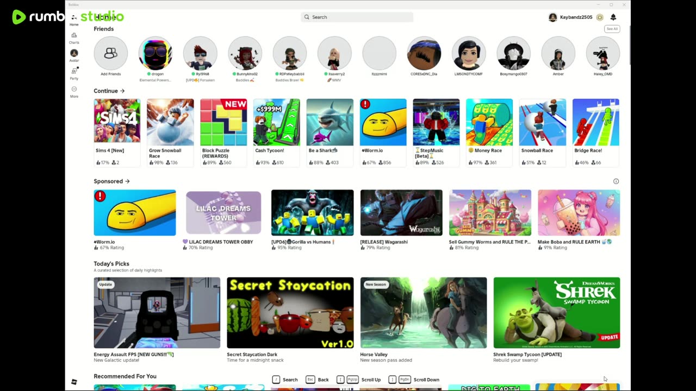Click 'Time for a midnight snack' caption

pyautogui.click(x=255, y=360)
